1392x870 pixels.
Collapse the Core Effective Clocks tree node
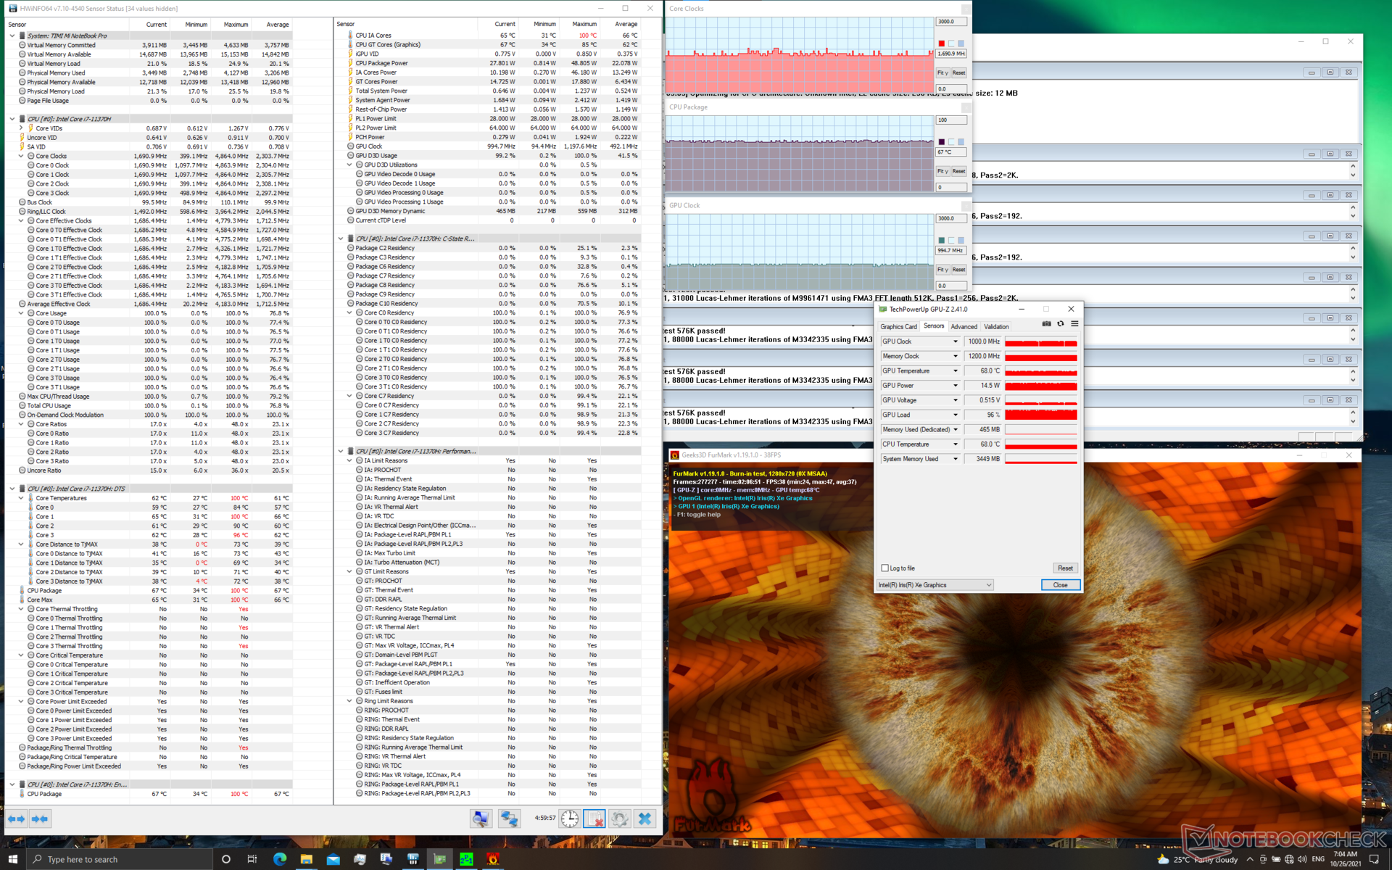click(x=21, y=221)
